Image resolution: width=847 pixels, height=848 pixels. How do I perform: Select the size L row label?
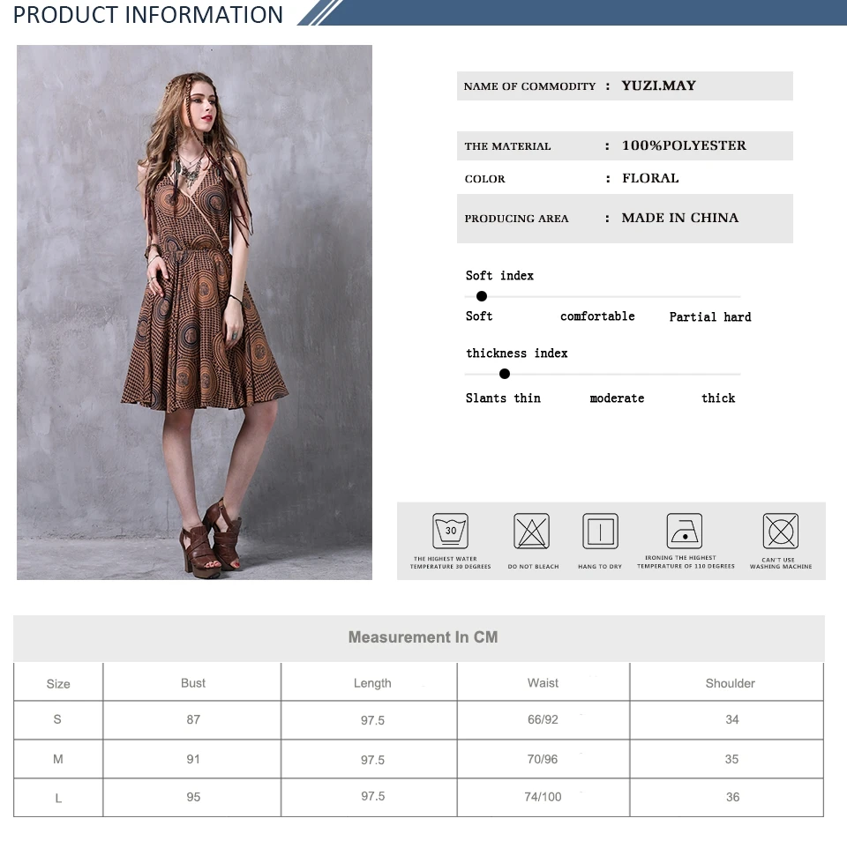click(58, 798)
